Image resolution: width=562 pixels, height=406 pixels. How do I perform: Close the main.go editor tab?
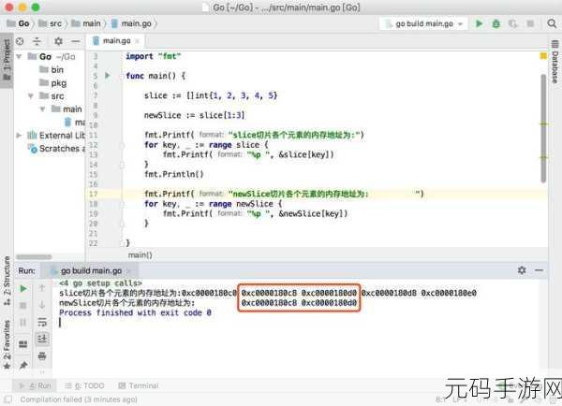pos(137,41)
